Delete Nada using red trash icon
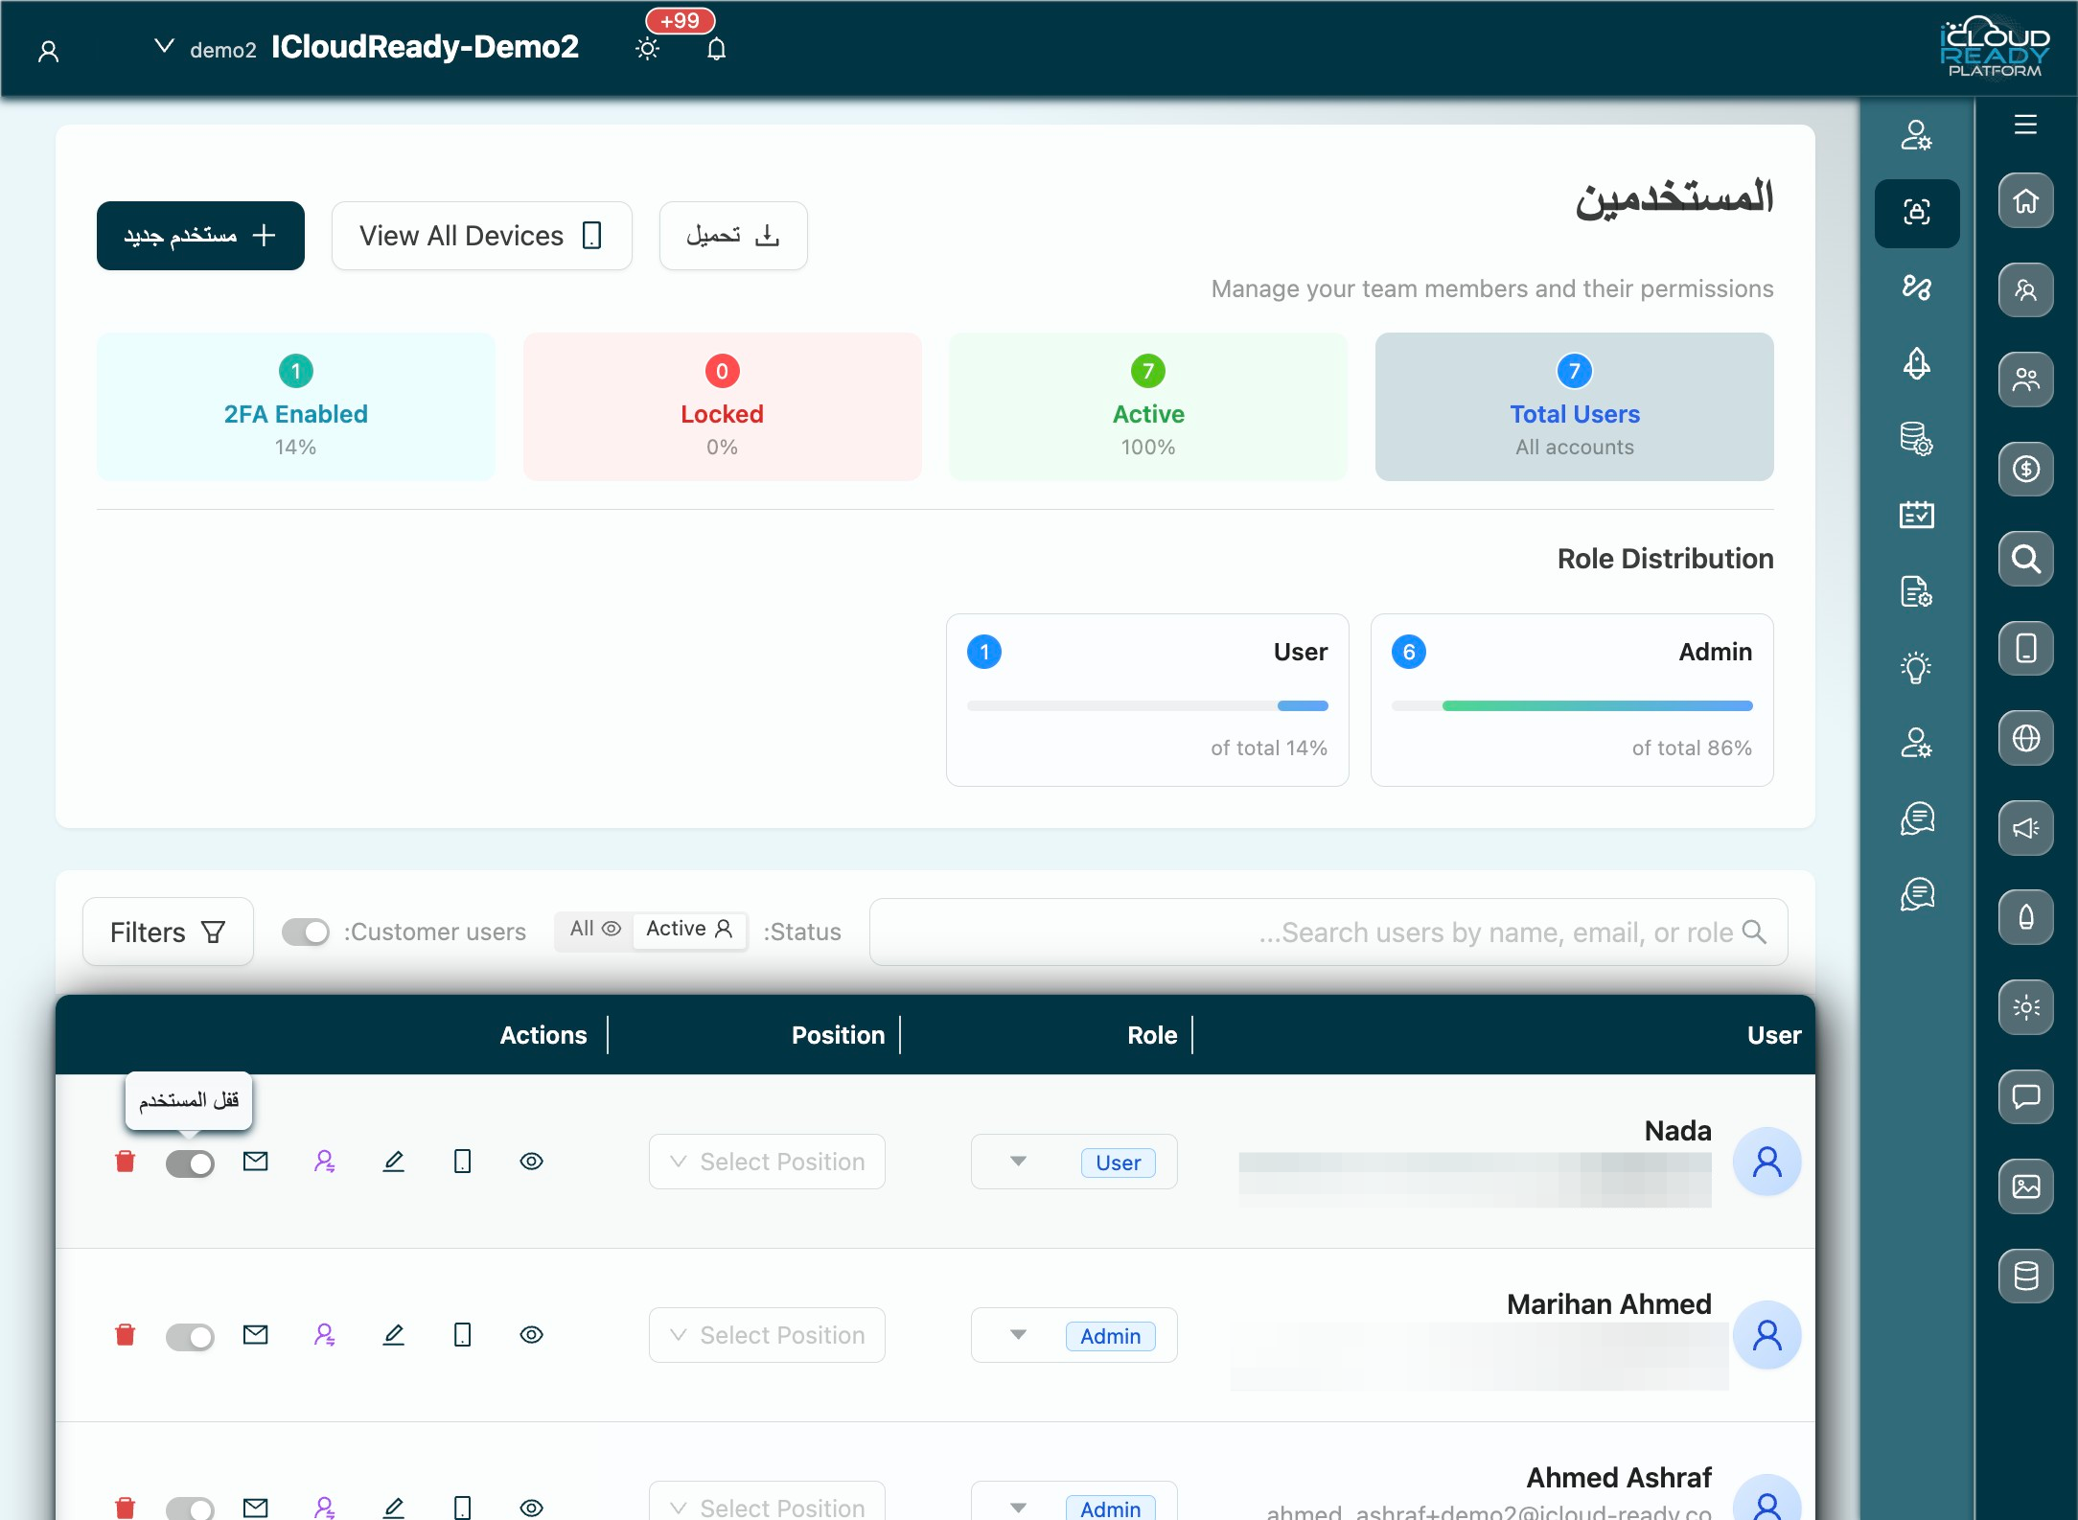Image resolution: width=2078 pixels, height=1520 pixels. pos(125,1162)
